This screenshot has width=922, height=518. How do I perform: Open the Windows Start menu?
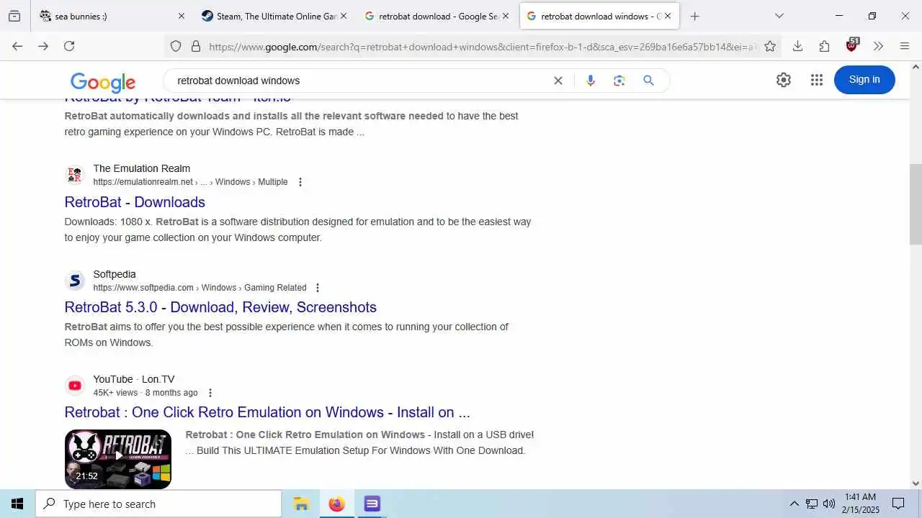[17, 504]
